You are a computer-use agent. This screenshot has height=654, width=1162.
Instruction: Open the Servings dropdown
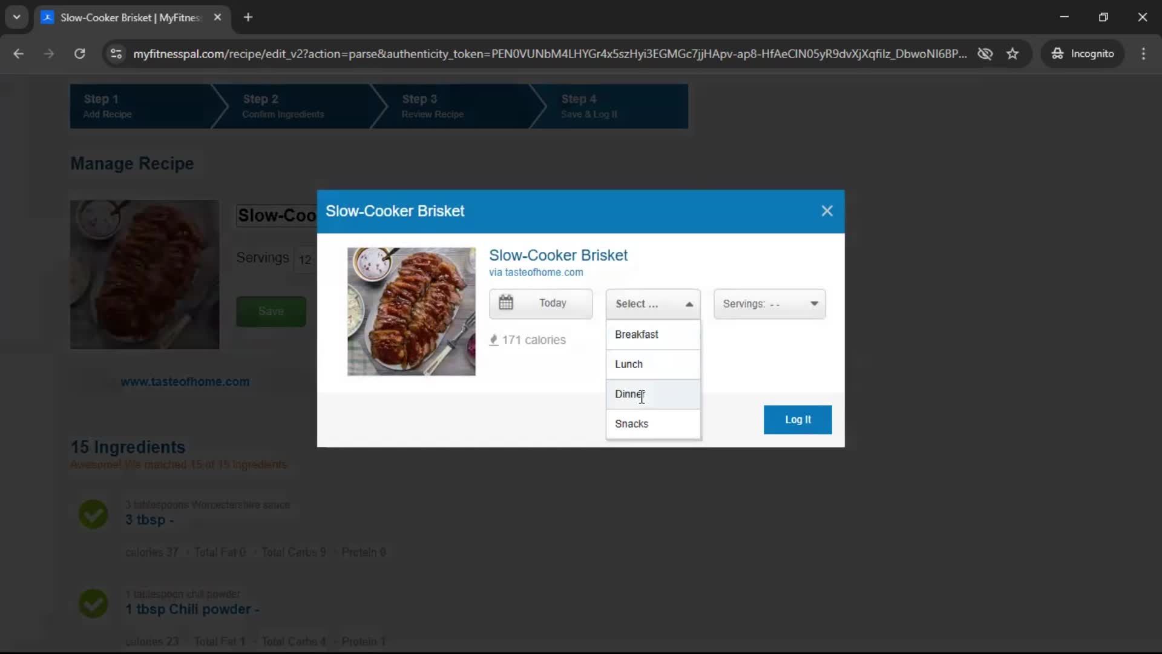pyautogui.click(x=769, y=304)
